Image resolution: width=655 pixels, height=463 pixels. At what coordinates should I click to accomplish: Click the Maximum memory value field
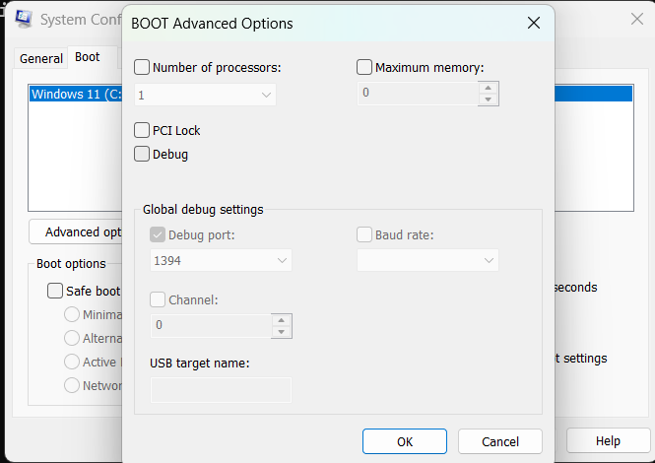click(x=418, y=94)
